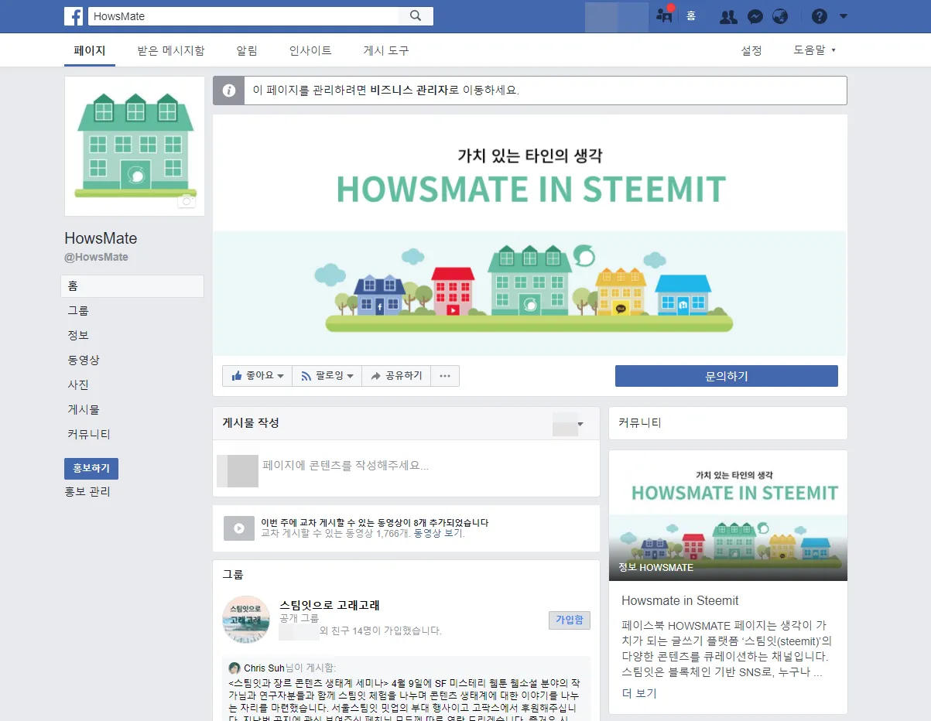
Task: Go to 홈 in top bar
Action: [691, 15]
